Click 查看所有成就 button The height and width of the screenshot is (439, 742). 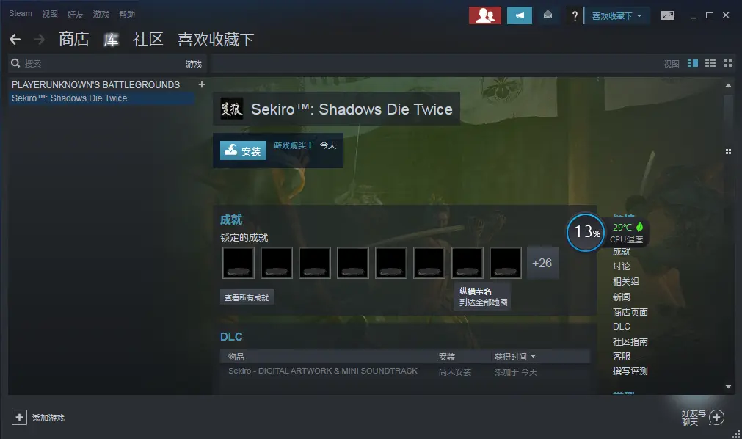(x=247, y=297)
